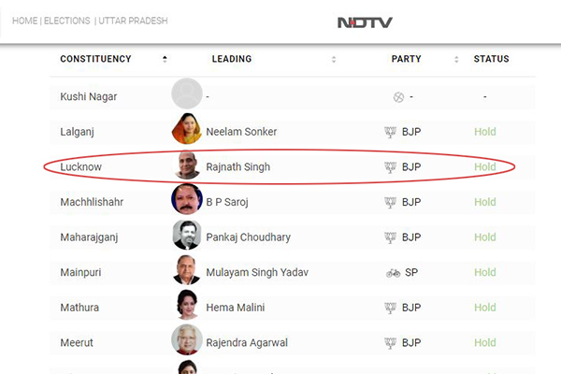Image resolution: width=561 pixels, height=374 pixels.
Task: Click the Rajnath Singh candidate name
Action: [x=237, y=166]
